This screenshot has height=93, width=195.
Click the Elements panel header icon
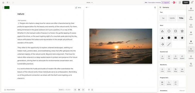[160, 7]
